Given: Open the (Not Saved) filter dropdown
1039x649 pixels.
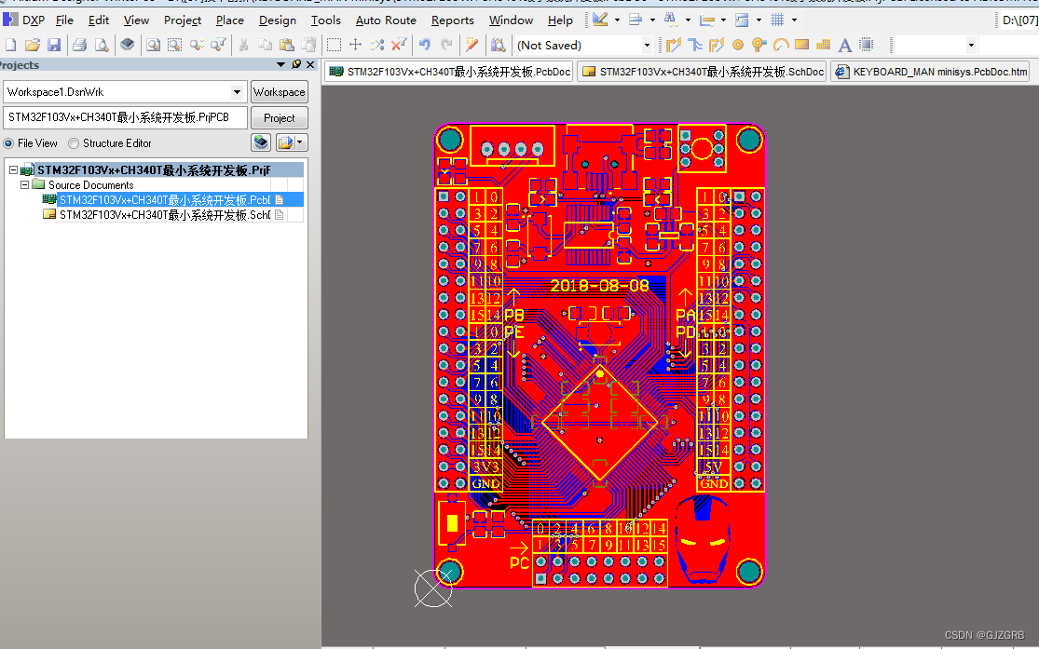Looking at the screenshot, I should point(649,44).
